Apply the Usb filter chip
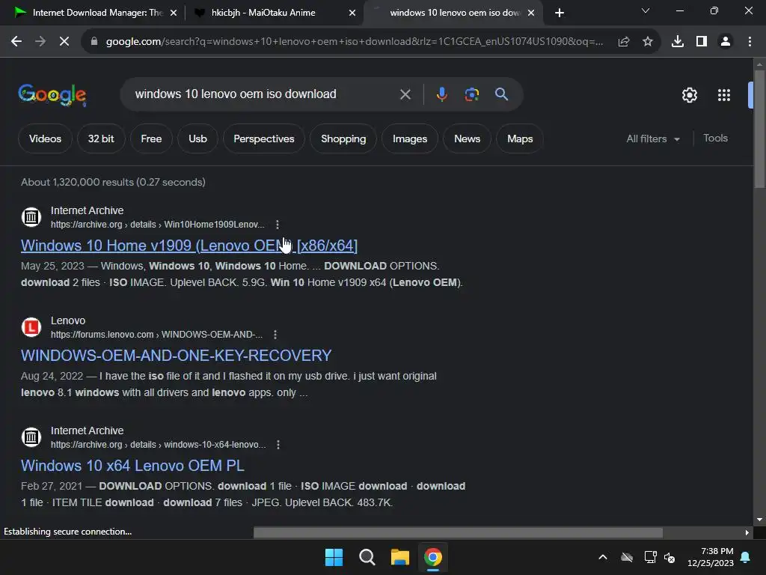766x575 pixels. (197, 139)
